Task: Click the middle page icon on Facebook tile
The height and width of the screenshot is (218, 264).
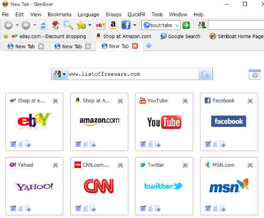Action: pos(215,144)
